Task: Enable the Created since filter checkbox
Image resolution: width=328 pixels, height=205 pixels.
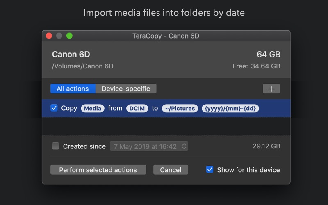Action: [55, 146]
